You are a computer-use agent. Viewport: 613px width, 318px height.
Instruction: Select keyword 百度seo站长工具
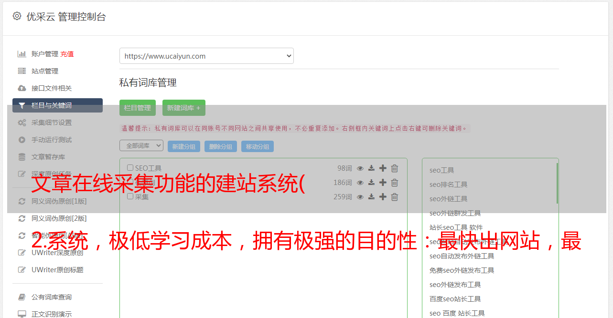click(x=455, y=299)
